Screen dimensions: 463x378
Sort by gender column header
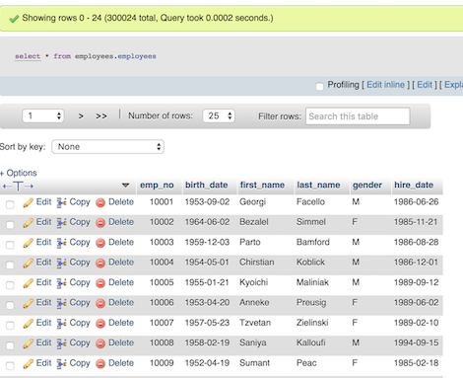click(367, 186)
